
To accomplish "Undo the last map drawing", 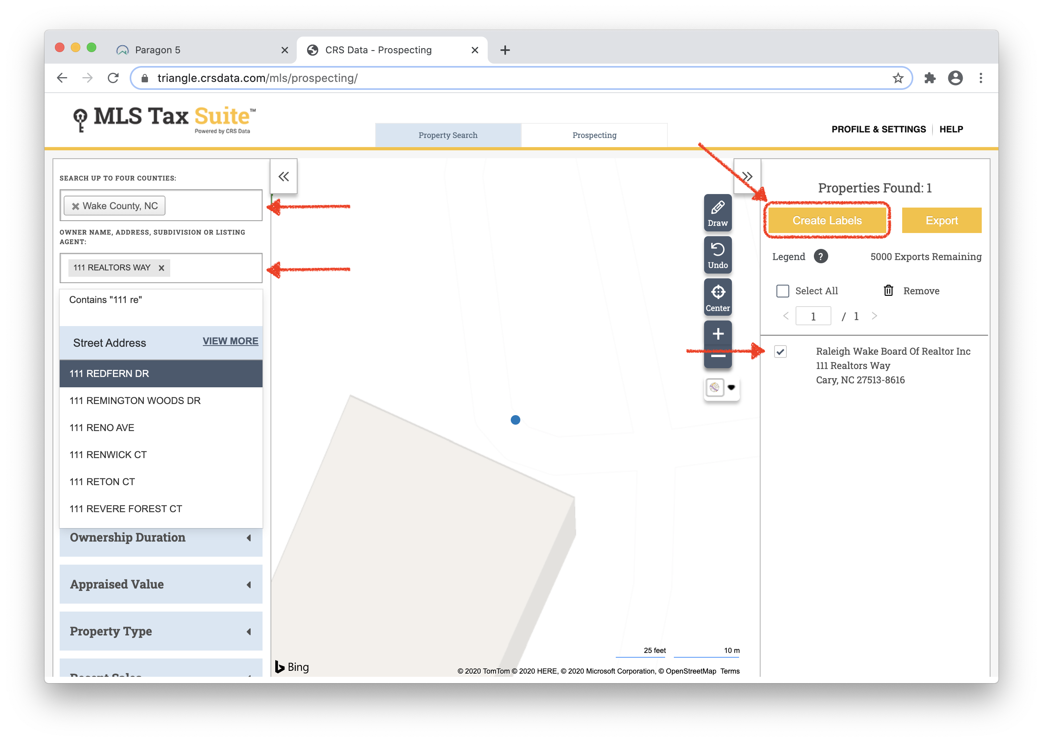I will click(x=717, y=255).
